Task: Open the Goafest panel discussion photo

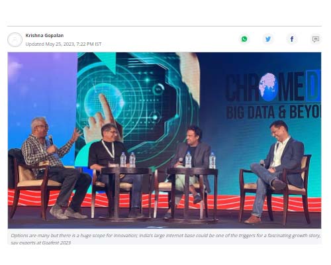Action: click(x=165, y=140)
